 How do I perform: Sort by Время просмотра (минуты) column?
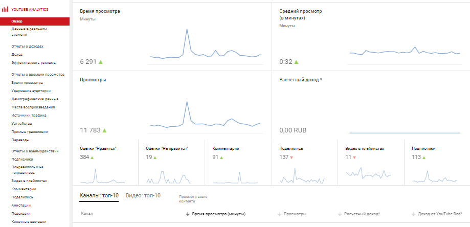218,214
